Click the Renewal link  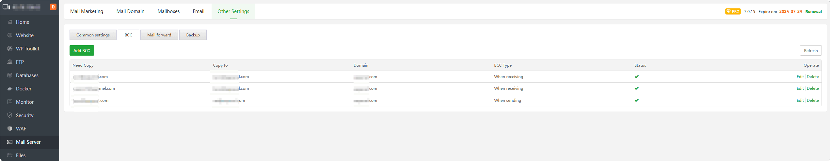coord(813,12)
